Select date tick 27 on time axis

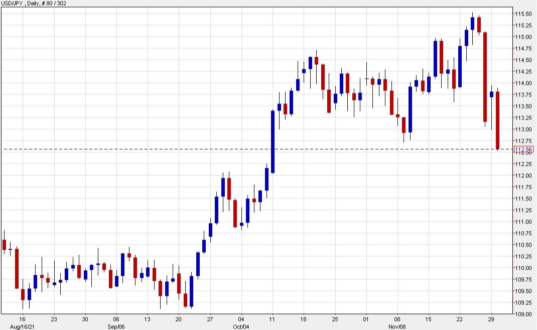[210, 319]
